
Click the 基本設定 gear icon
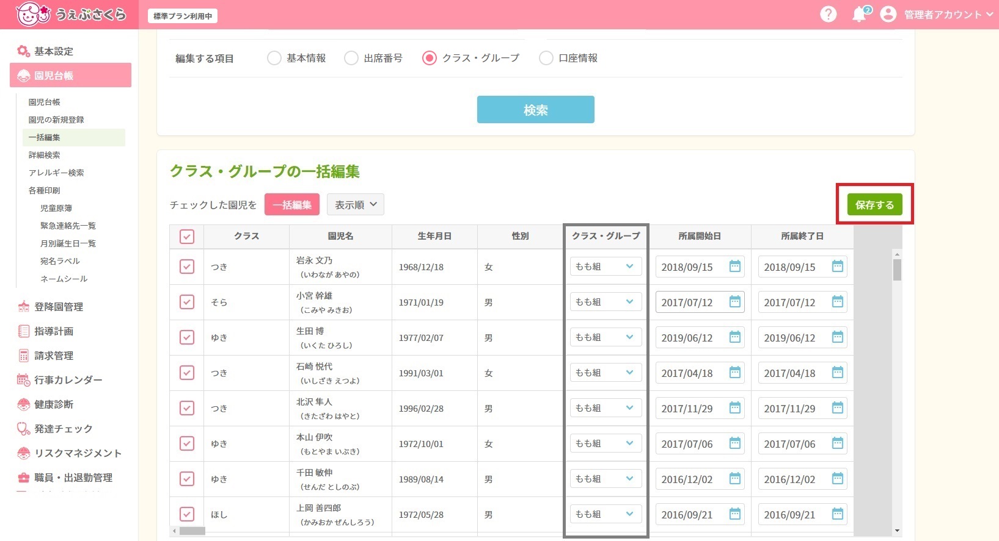pyautogui.click(x=23, y=51)
